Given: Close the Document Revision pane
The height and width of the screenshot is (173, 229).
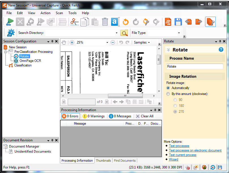Looking at the screenshot, I should [x=56, y=140].
